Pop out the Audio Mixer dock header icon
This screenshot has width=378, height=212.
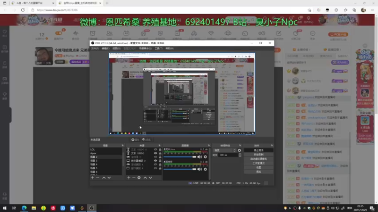209,146
